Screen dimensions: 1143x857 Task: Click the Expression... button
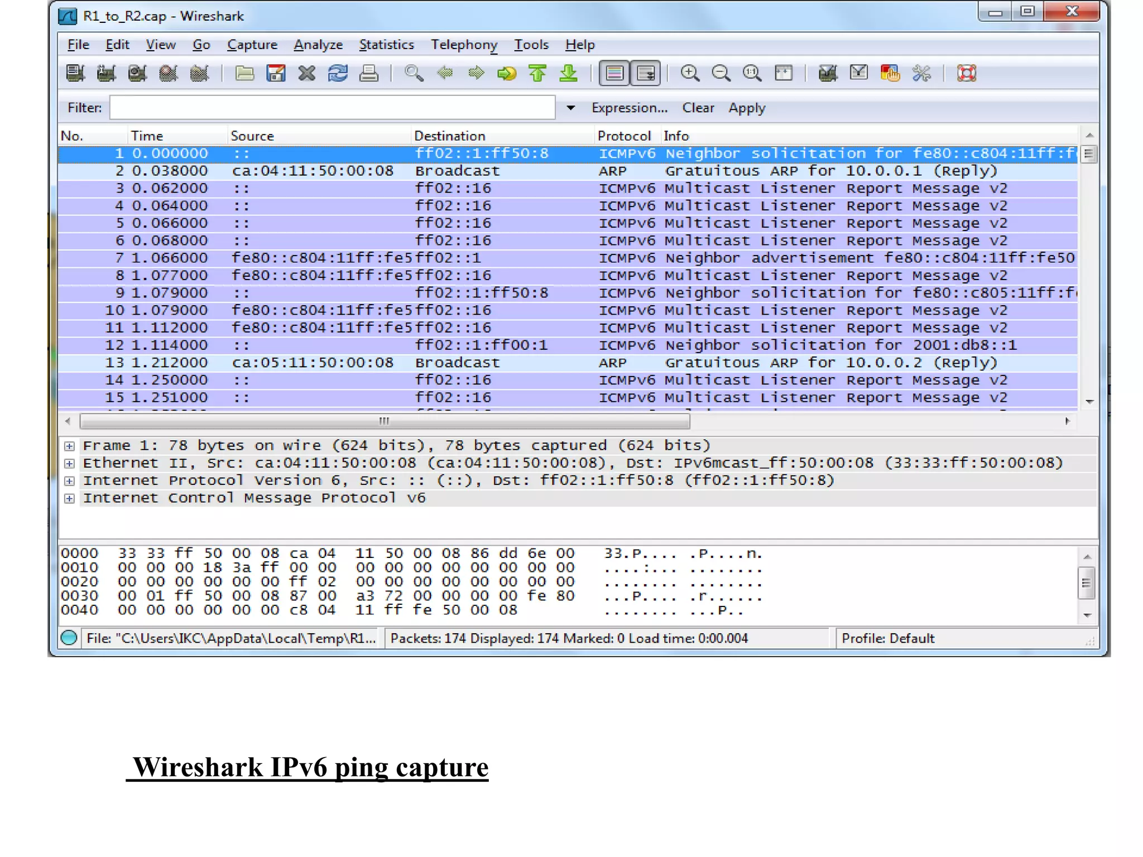[630, 108]
